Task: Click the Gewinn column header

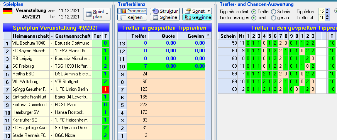Action: pos(191,36)
